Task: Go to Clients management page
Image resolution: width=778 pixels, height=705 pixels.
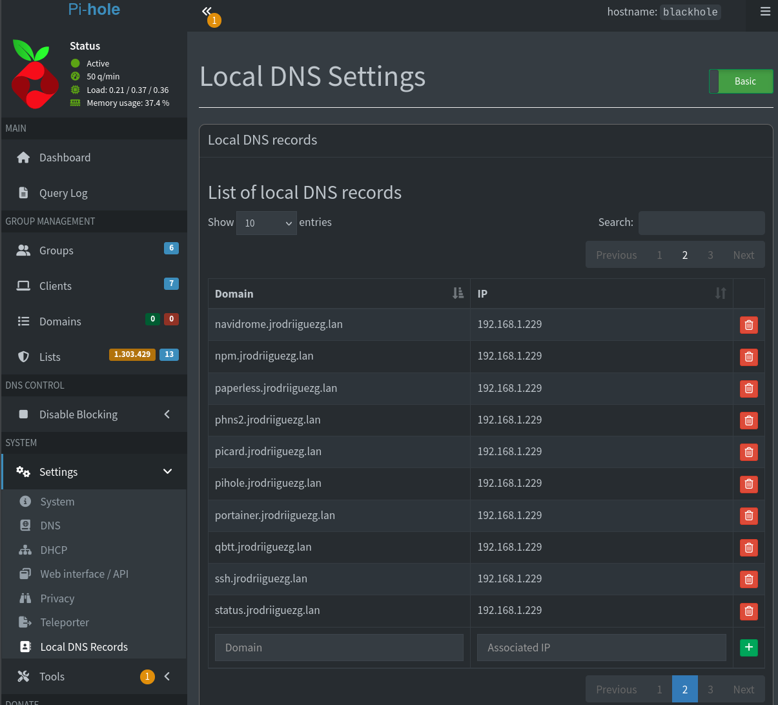Action: click(x=94, y=286)
